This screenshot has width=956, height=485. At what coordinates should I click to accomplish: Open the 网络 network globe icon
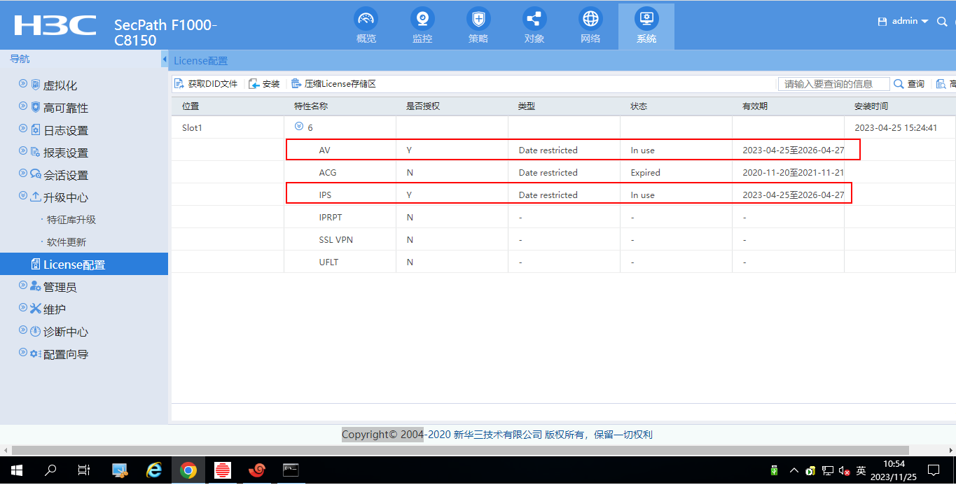(590, 18)
